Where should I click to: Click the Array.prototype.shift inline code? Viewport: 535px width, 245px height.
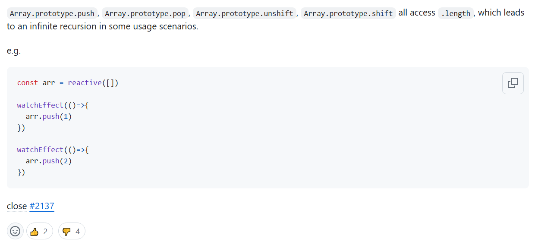pyautogui.click(x=348, y=13)
